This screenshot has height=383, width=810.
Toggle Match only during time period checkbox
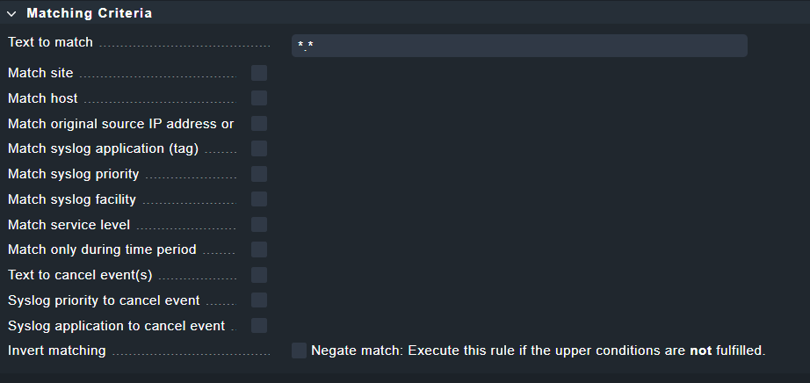pos(259,250)
